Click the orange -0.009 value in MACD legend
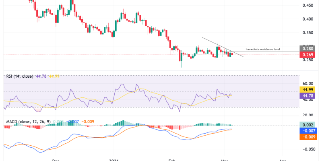Viewport: 322px width, 161px height. click(x=88, y=121)
